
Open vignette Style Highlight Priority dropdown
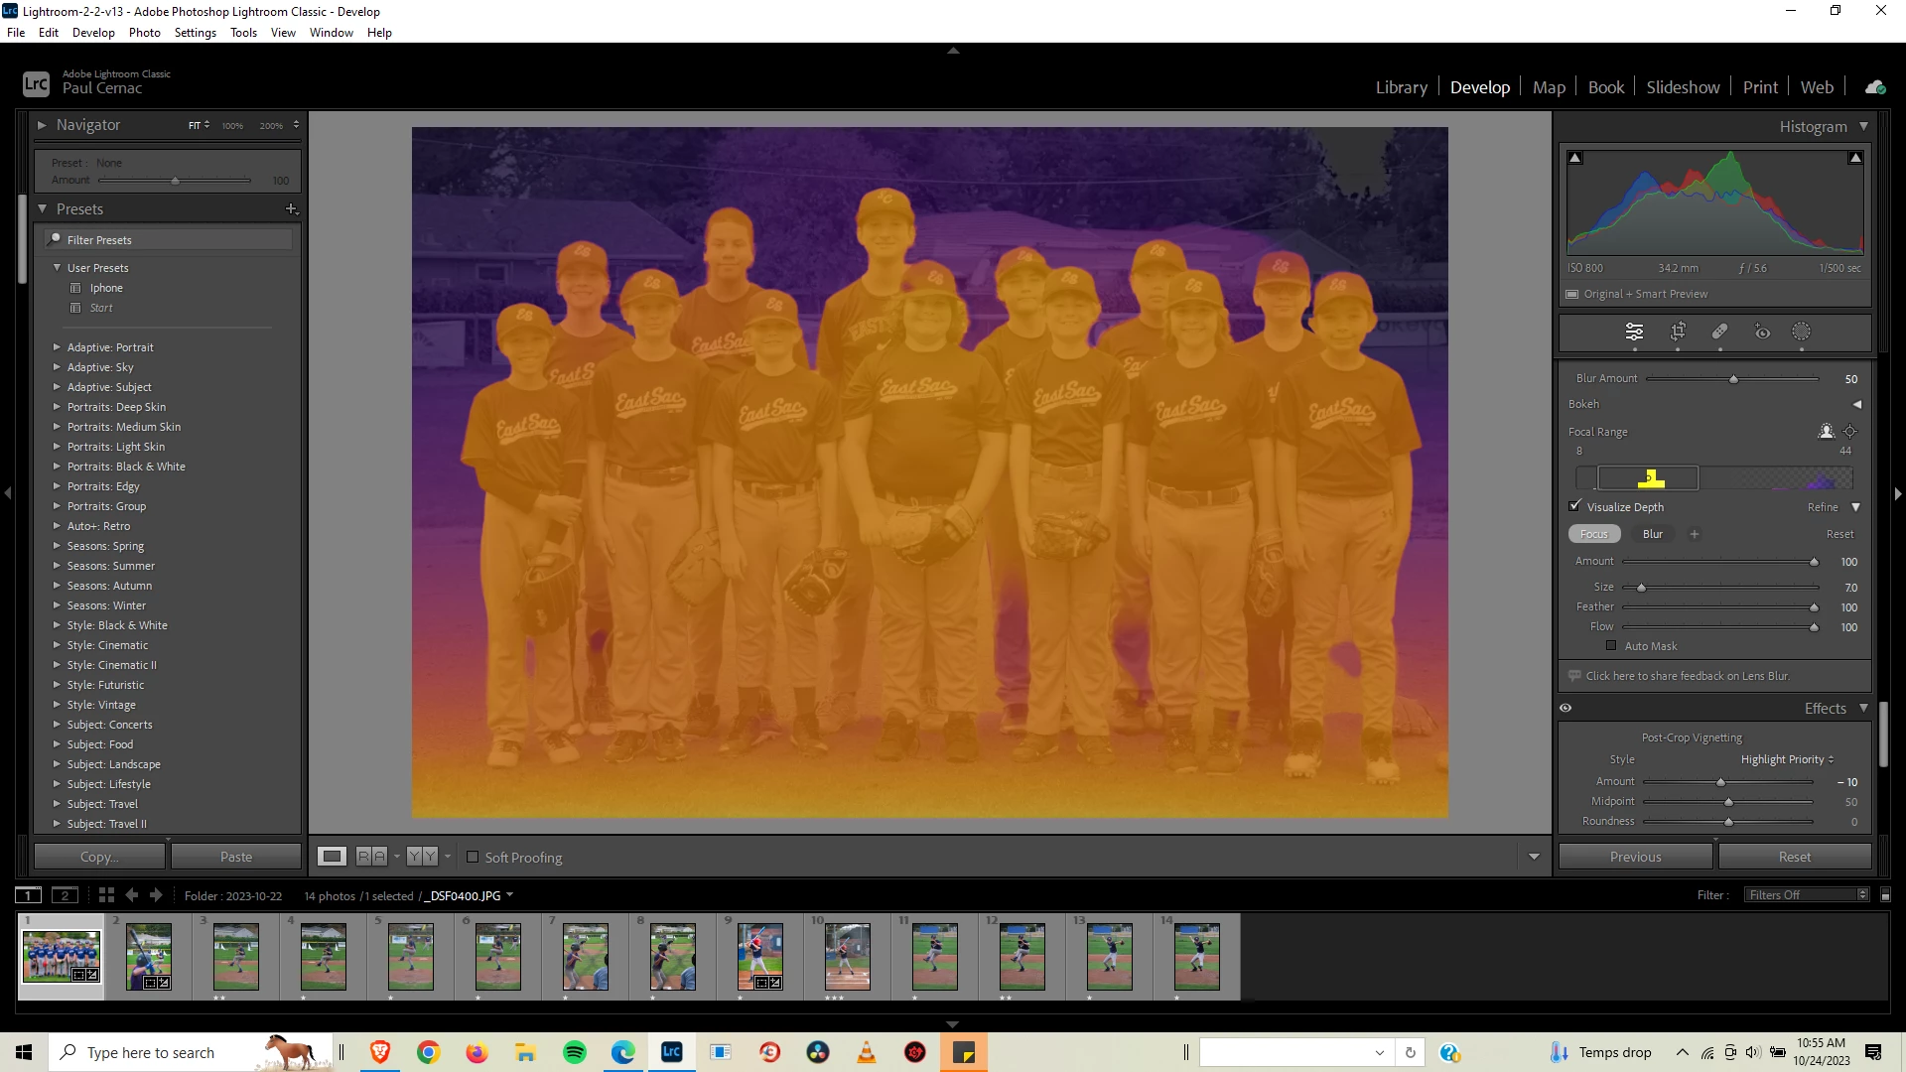click(1787, 759)
